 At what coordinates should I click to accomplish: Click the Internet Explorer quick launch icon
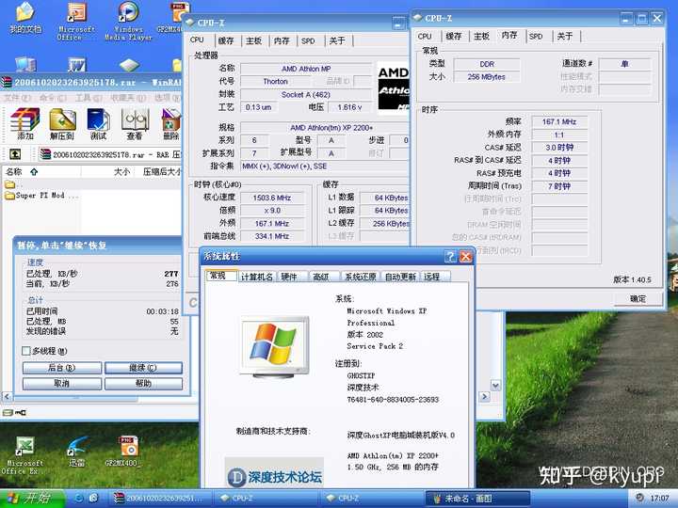point(78,498)
